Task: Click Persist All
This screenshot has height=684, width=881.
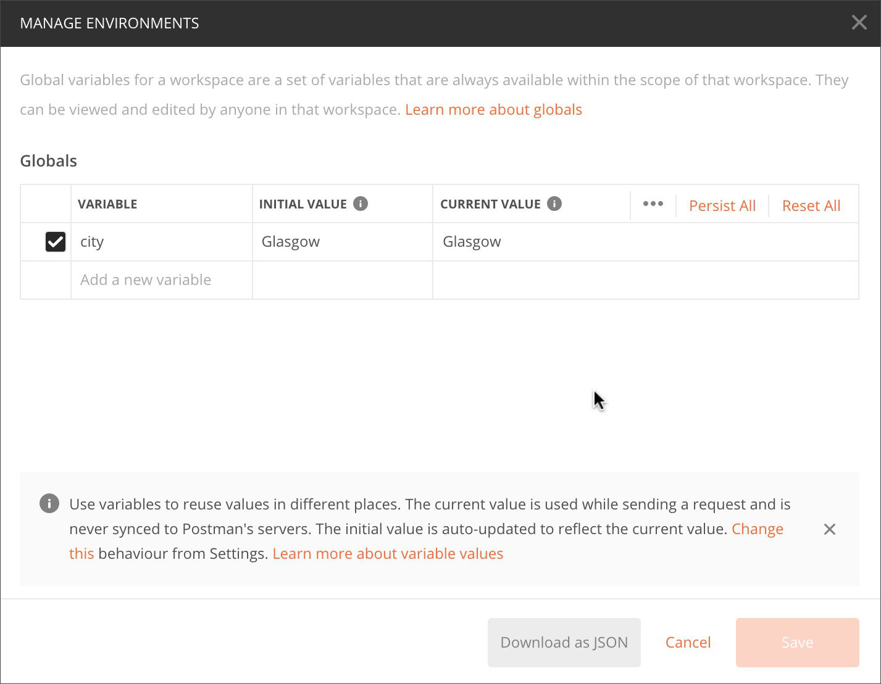Action: click(x=722, y=205)
